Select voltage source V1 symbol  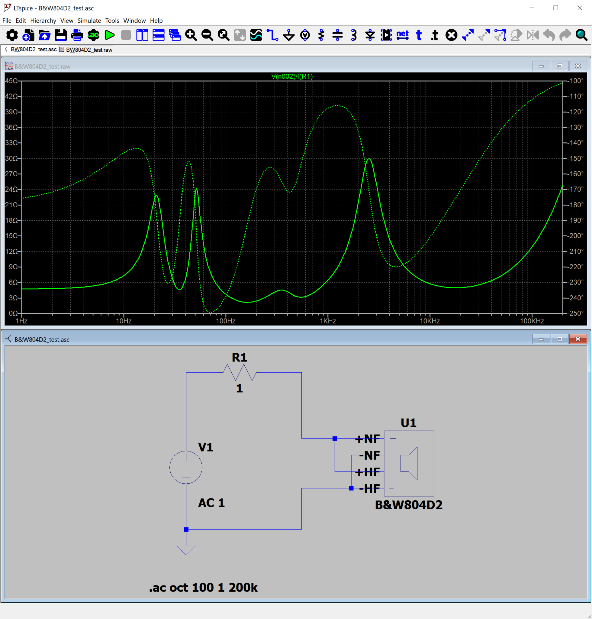186,467
